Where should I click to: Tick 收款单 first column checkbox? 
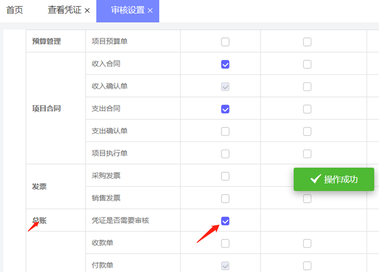click(x=225, y=243)
